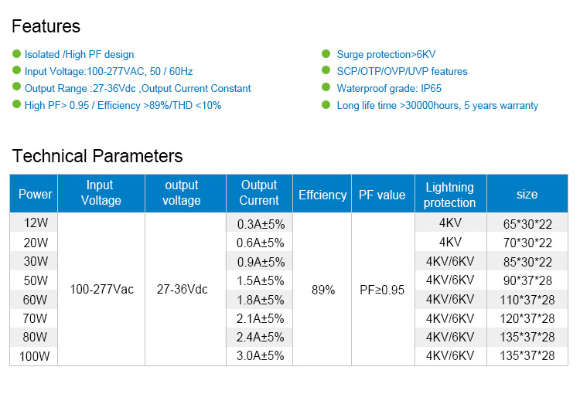Screen dimensions: 580x394
Task: Click the green bullet beside Waterproof grade: IP65
Action: (x=326, y=88)
